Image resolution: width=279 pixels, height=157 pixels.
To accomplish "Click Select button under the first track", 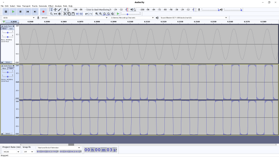I will click(8, 62).
